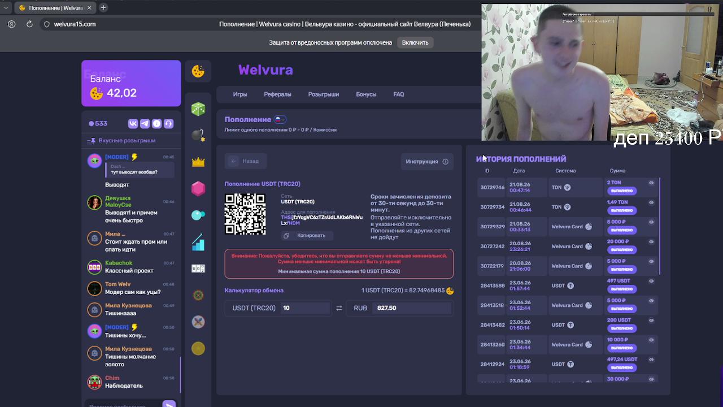723x407 pixels.
Task: Show details for deposit 28413260
Action: point(651,340)
